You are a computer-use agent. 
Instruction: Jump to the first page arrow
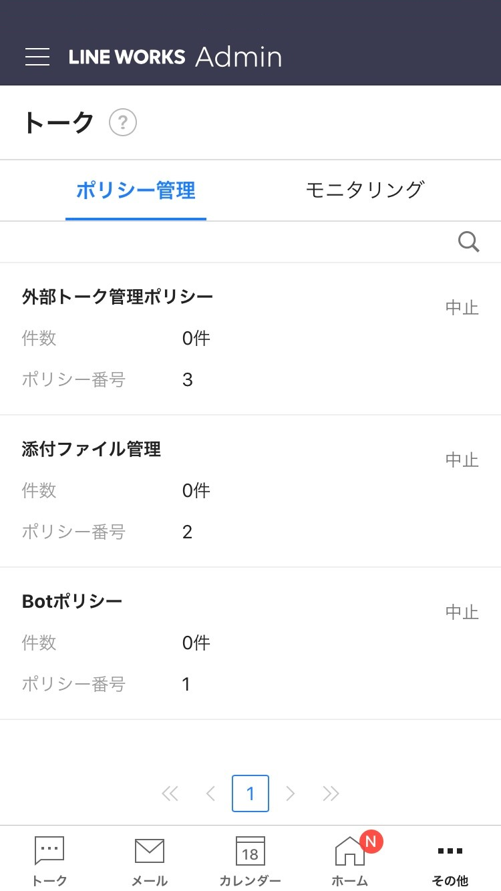click(x=170, y=793)
